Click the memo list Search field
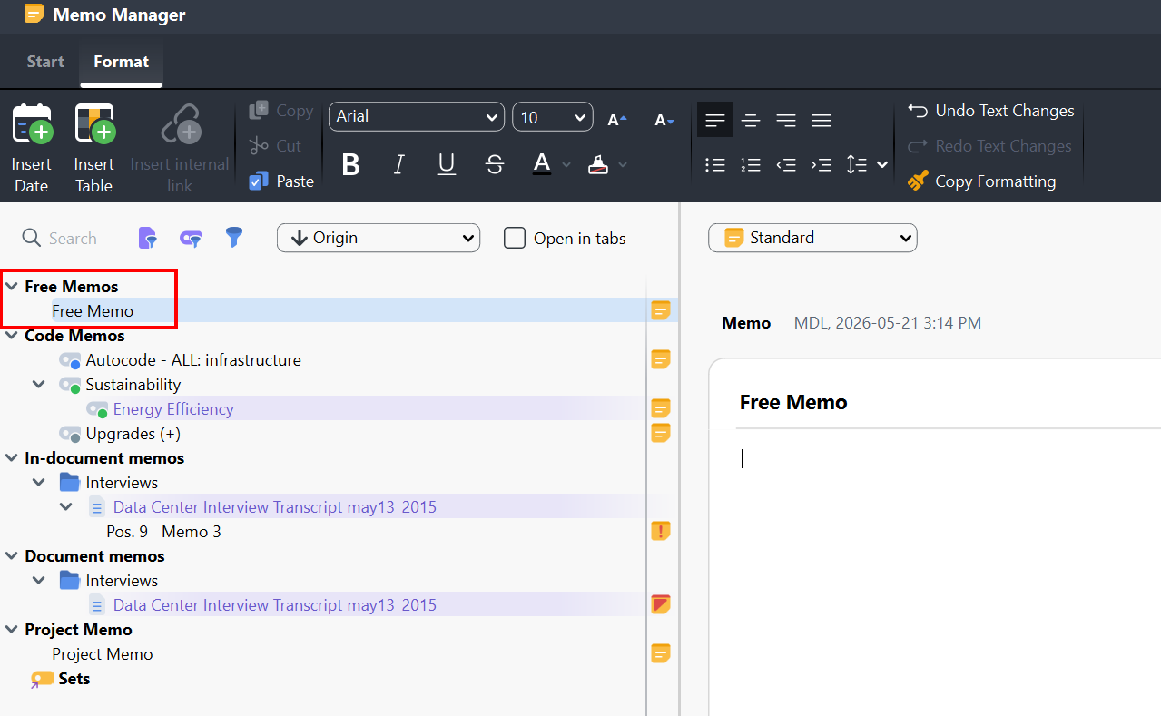 pyautogui.click(x=72, y=239)
